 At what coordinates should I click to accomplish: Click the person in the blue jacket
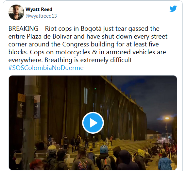pos(165,162)
